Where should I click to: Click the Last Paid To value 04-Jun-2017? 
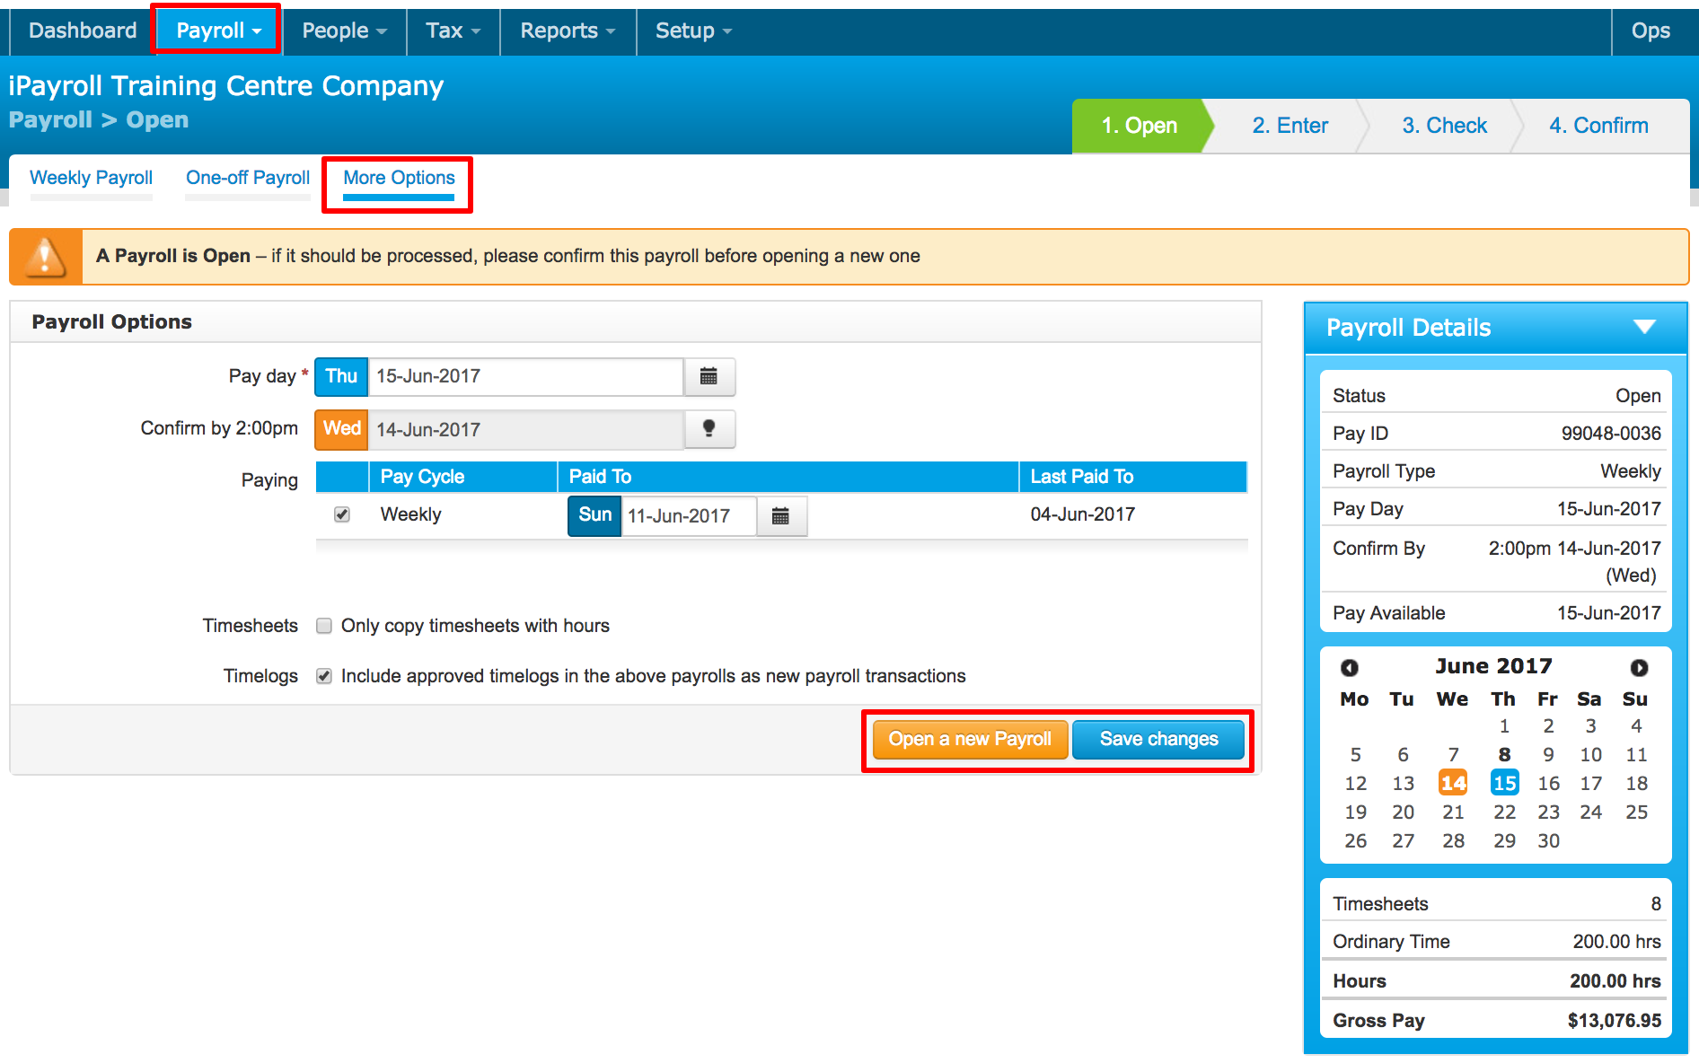(1082, 514)
